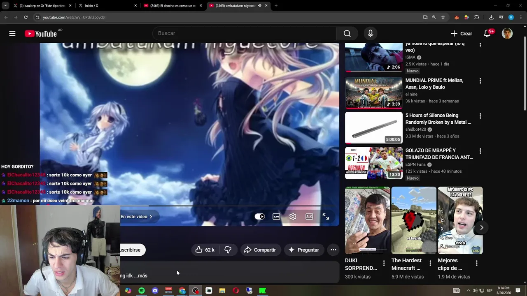Viewport: 527px width, 296px height.
Task: Open options for ISMA video
Action: (480, 45)
